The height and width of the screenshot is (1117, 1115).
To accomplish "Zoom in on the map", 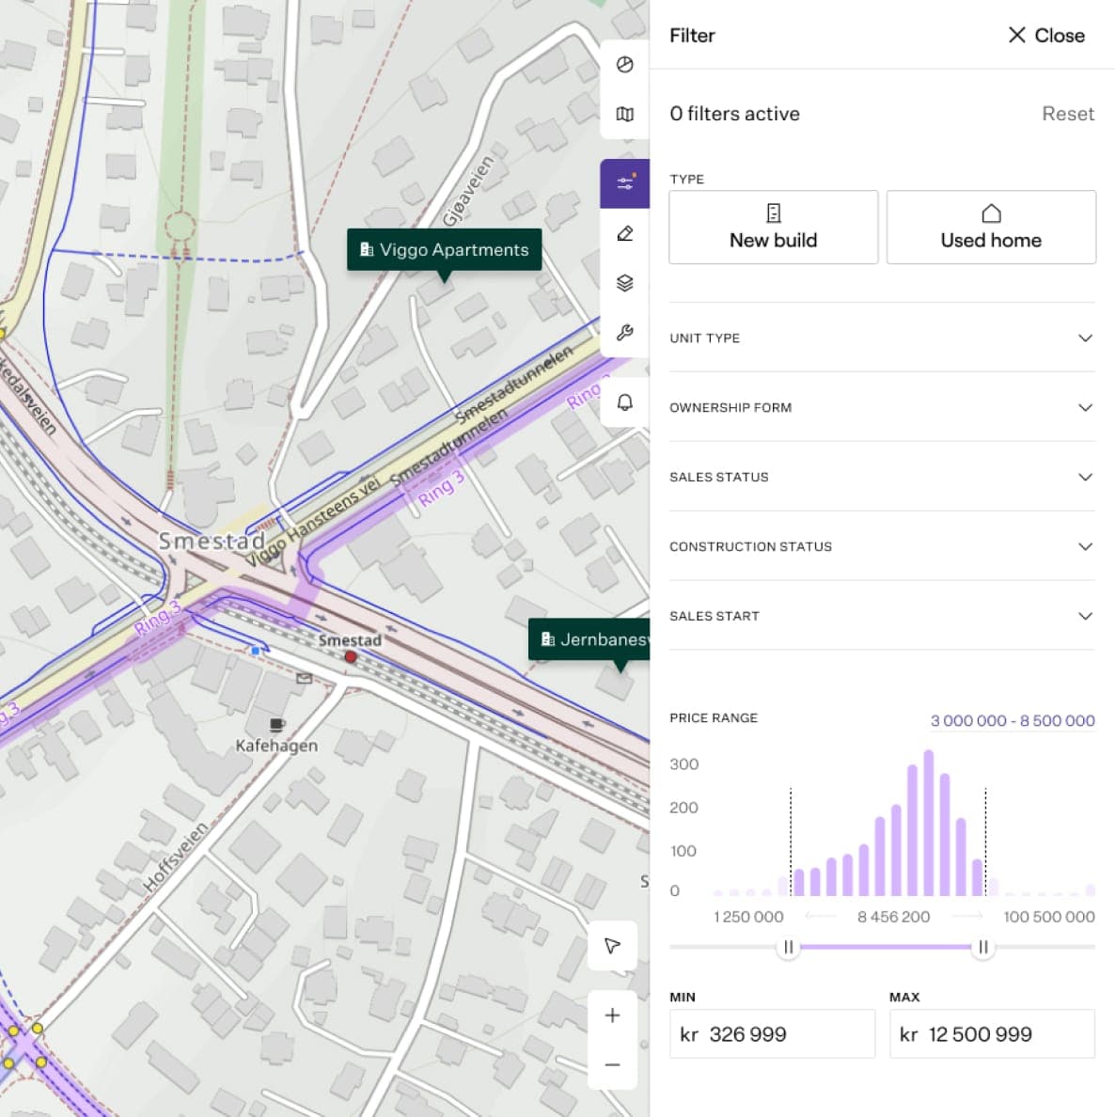I will [x=612, y=1015].
